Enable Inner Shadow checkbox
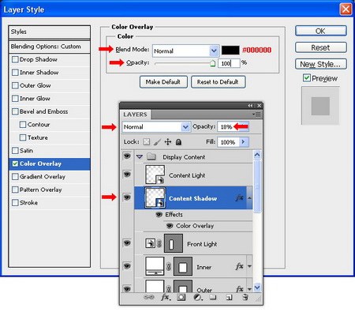The height and width of the screenshot is (312, 355). (15, 73)
